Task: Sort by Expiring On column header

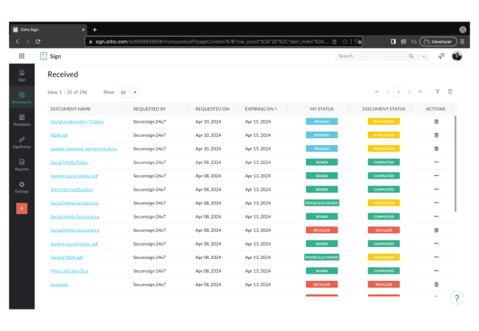Action: click(x=261, y=109)
